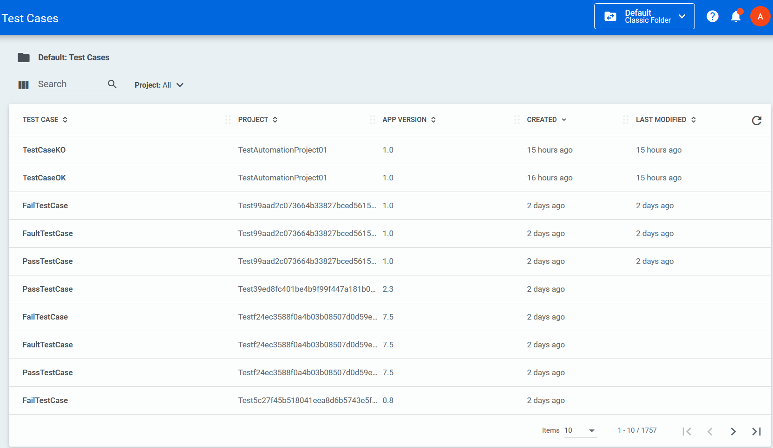Image resolution: width=773 pixels, height=448 pixels.
Task: Open the notifications bell
Action: [736, 16]
